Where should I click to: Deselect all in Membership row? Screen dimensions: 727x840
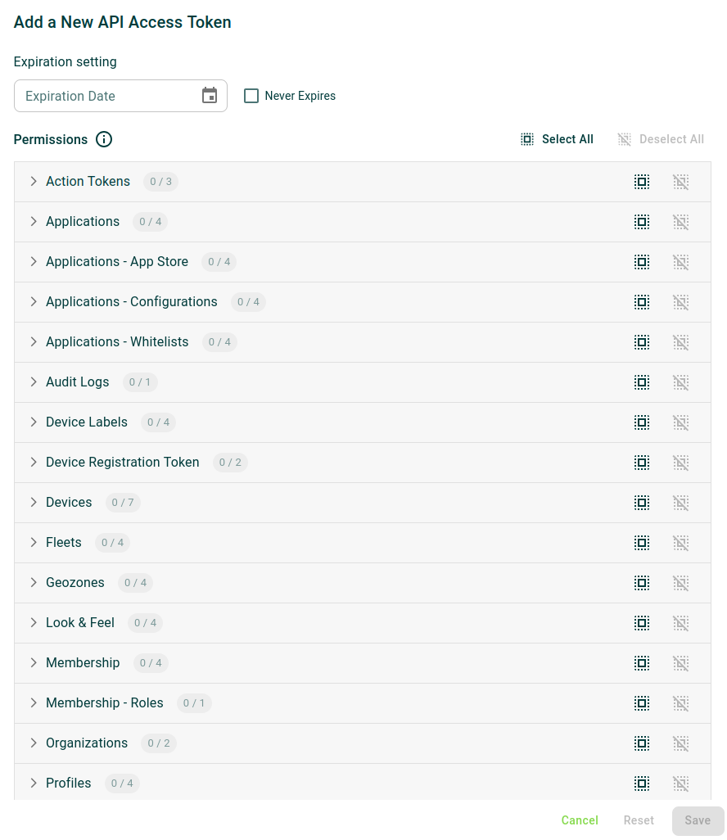point(681,663)
